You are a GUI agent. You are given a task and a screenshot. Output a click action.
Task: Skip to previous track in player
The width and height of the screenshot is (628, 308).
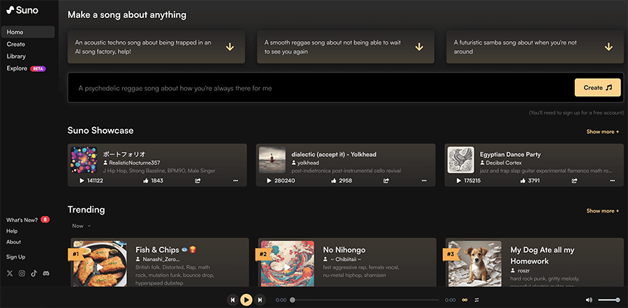pos(232,300)
